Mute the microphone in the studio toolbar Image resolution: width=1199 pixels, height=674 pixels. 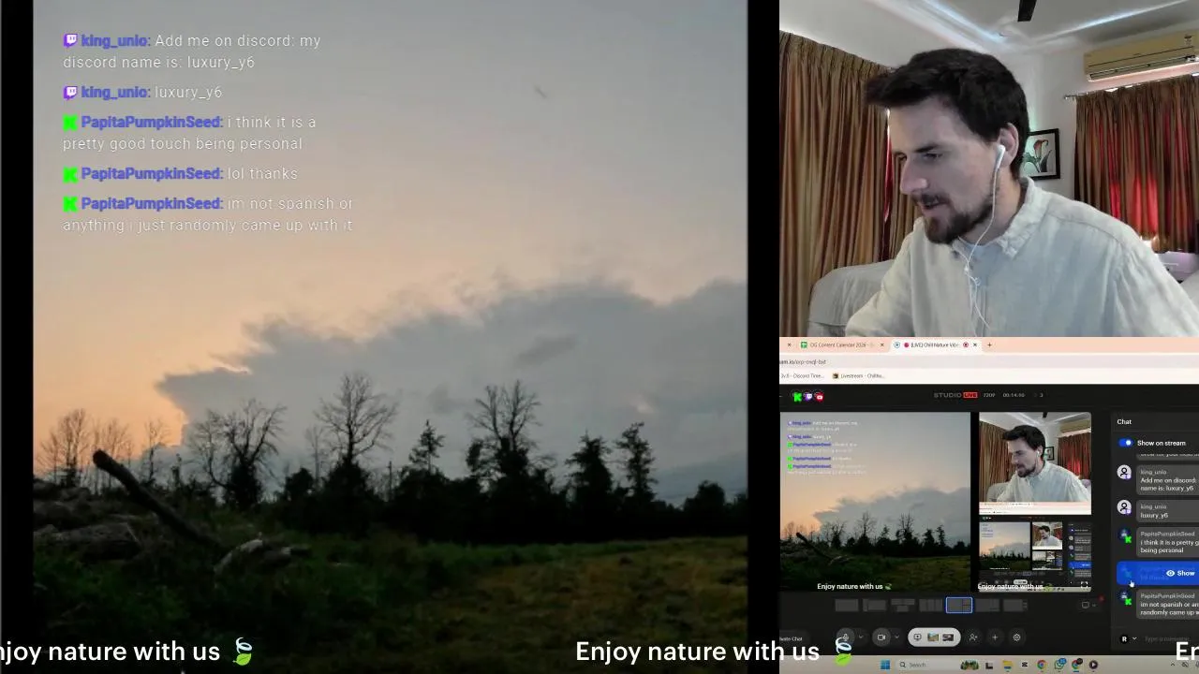click(846, 637)
